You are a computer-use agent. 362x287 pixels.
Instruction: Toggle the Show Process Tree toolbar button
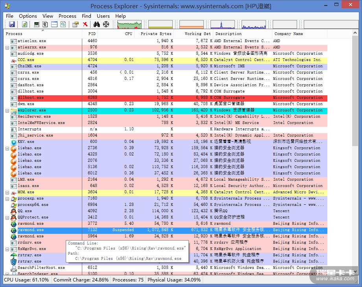(45, 24)
